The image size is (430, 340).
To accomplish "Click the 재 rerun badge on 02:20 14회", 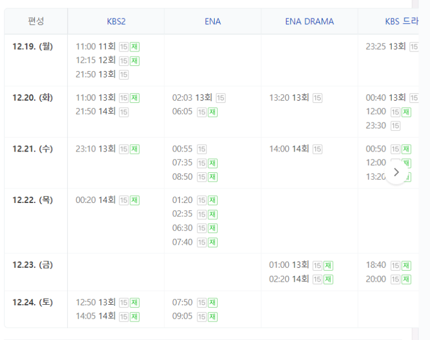I will pyautogui.click(x=328, y=279).
